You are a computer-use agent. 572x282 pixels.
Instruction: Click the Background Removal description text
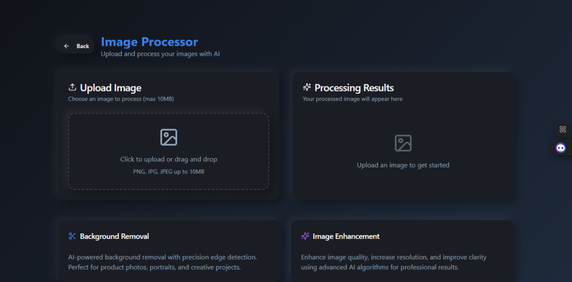[163, 262]
